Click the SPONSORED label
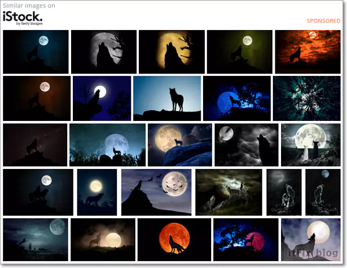Screen dimensions: 347x268 point(323,21)
